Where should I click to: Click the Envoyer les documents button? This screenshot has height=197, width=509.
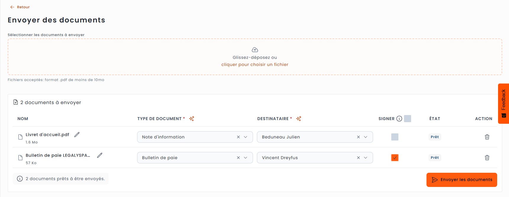click(x=462, y=180)
